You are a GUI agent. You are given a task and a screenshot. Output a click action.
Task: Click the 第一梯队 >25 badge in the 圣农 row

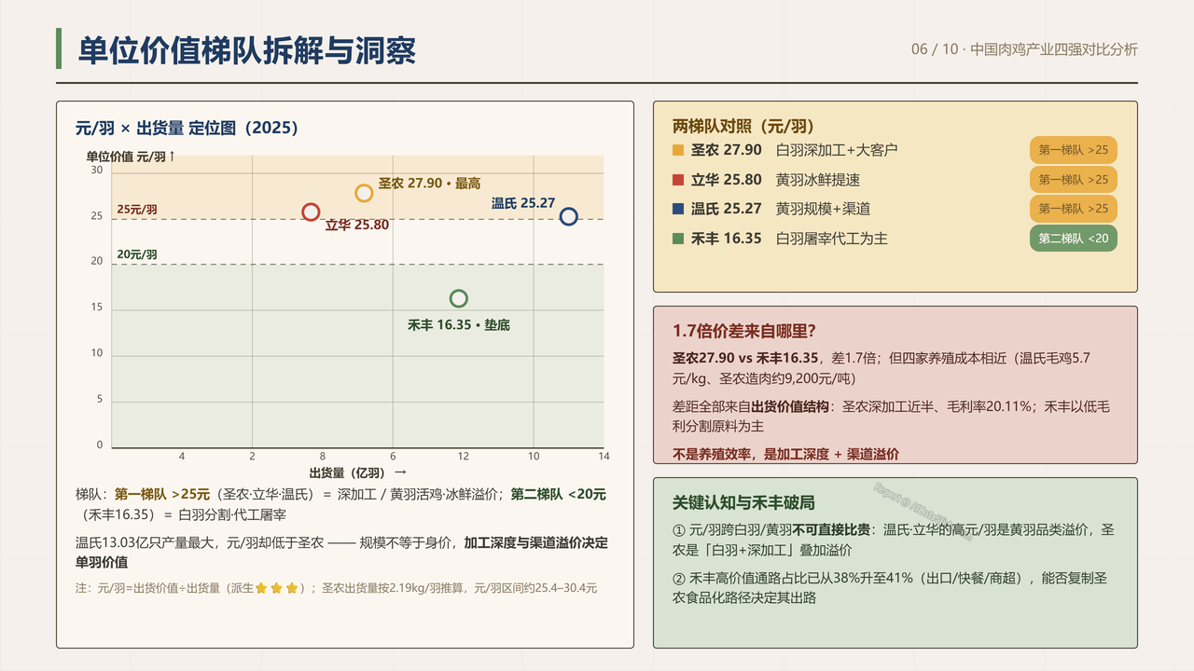[1074, 150]
